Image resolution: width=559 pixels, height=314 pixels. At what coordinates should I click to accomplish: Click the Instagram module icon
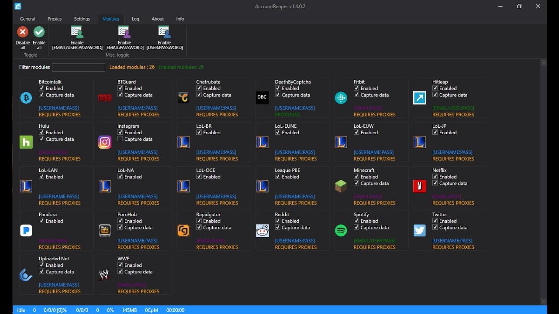[105, 142]
